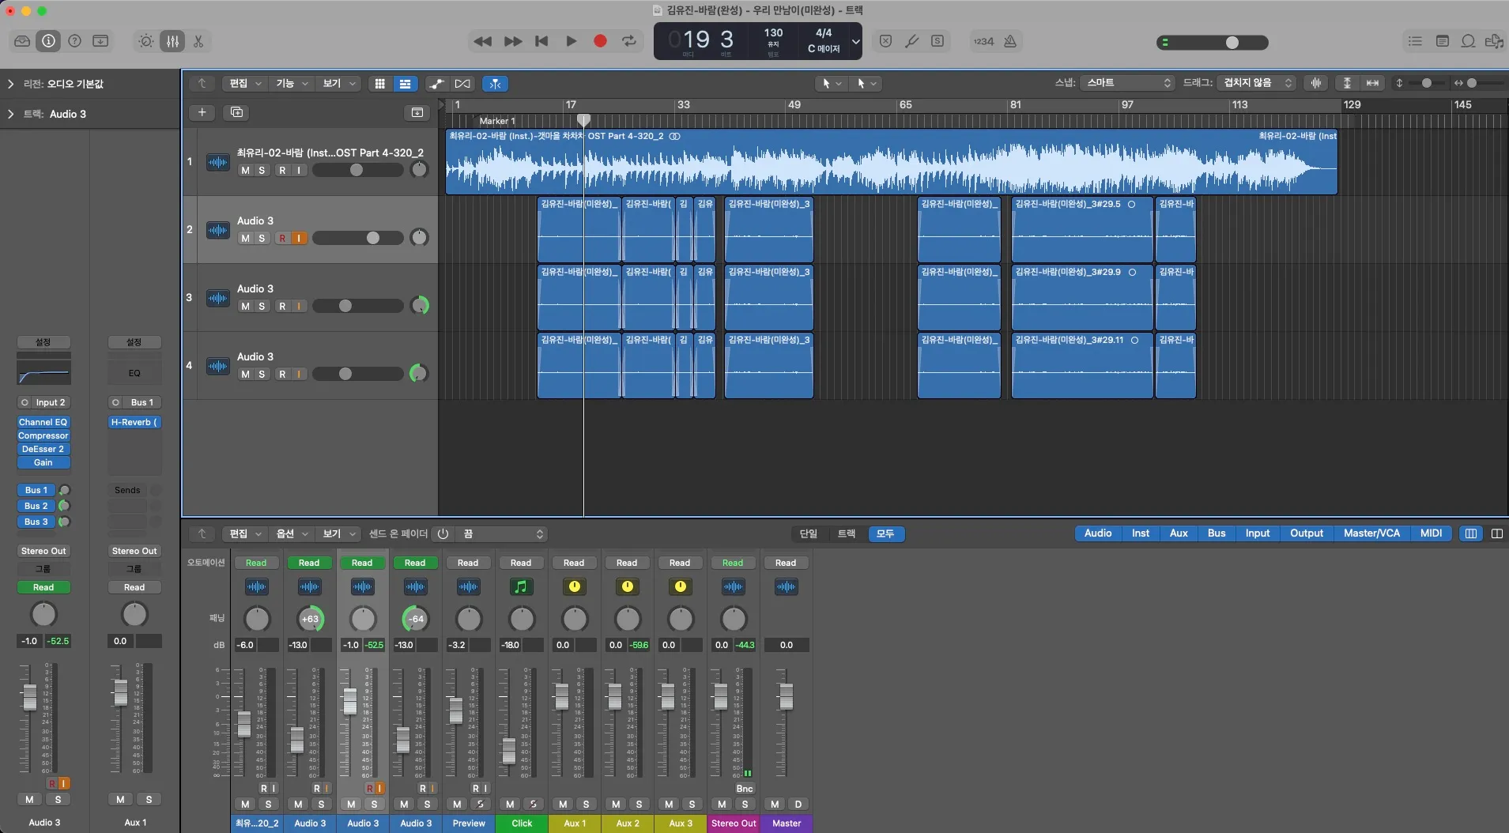
Task: Open the Editors scissors icon
Action: [198, 41]
